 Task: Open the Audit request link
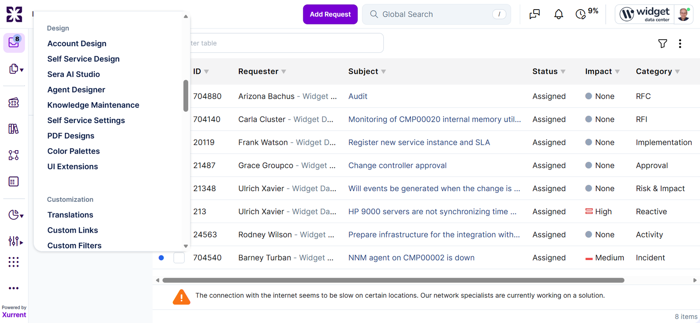point(358,96)
